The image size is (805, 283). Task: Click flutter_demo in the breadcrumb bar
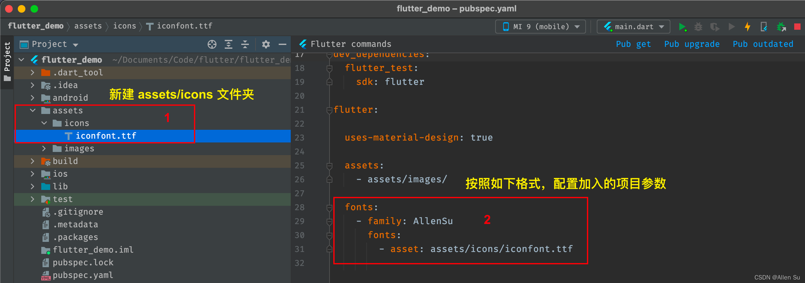pyautogui.click(x=36, y=26)
